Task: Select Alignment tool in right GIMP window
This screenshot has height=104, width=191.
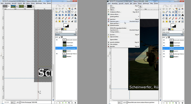Action: tap(179, 12)
